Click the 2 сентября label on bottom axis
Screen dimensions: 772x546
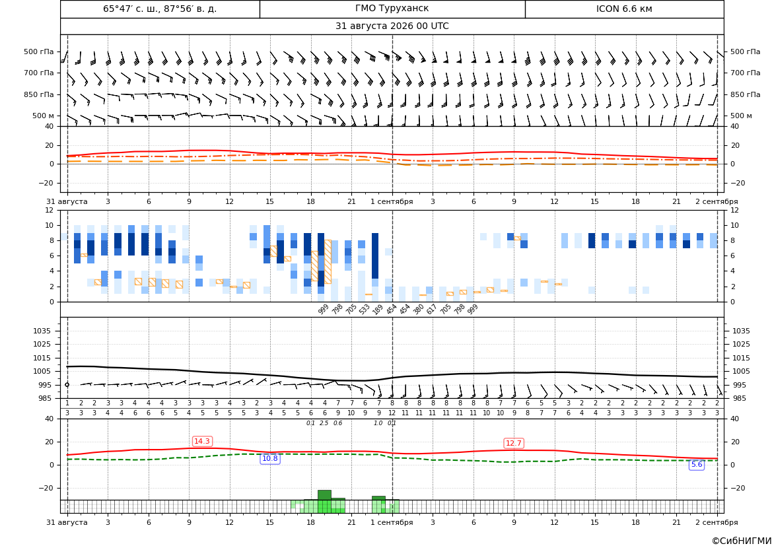coord(717,522)
